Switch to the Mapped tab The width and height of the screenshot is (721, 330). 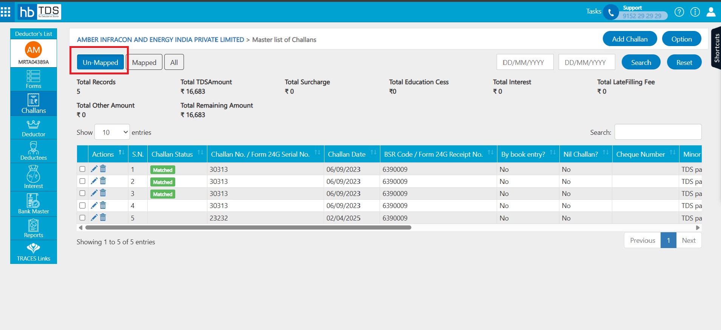point(144,62)
